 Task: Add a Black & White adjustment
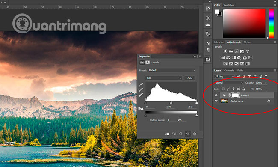pos(234,57)
